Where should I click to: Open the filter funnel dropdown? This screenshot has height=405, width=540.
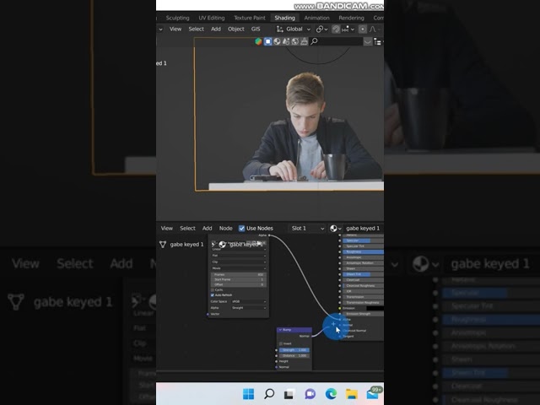[368, 41]
